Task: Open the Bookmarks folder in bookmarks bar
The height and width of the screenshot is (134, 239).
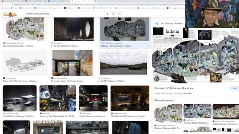Action: click(5, 8)
